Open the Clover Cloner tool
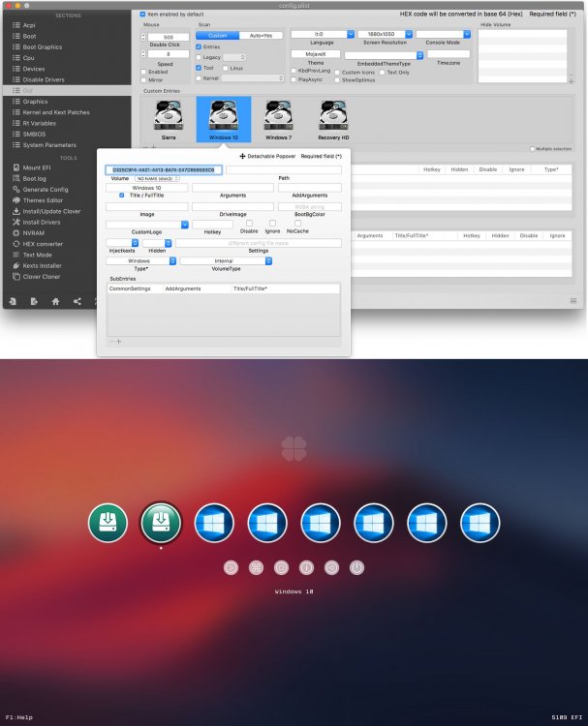This screenshot has height=726, width=588. (42, 277)
